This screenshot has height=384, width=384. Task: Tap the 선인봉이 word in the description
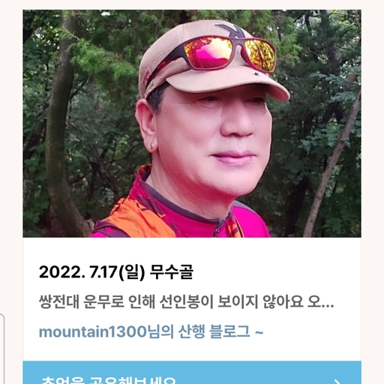coord(187,301)
